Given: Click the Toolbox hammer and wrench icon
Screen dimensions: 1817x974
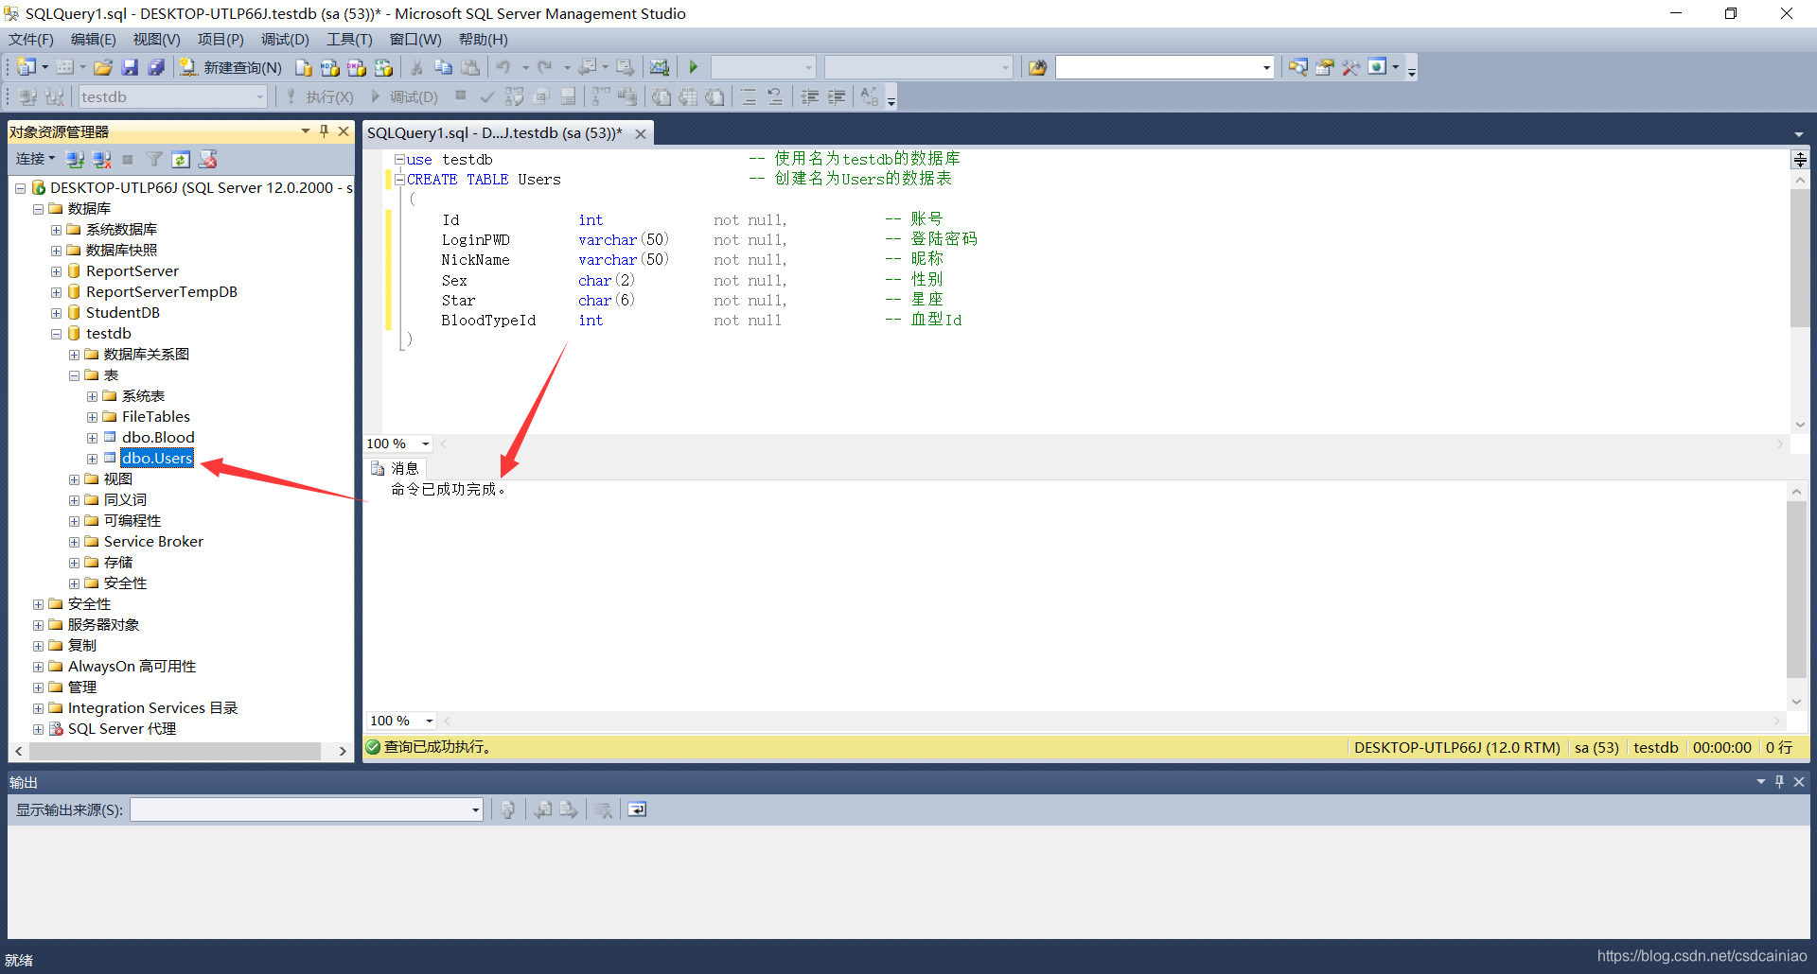Looking at the screenshot, I should coord(1350,67).
